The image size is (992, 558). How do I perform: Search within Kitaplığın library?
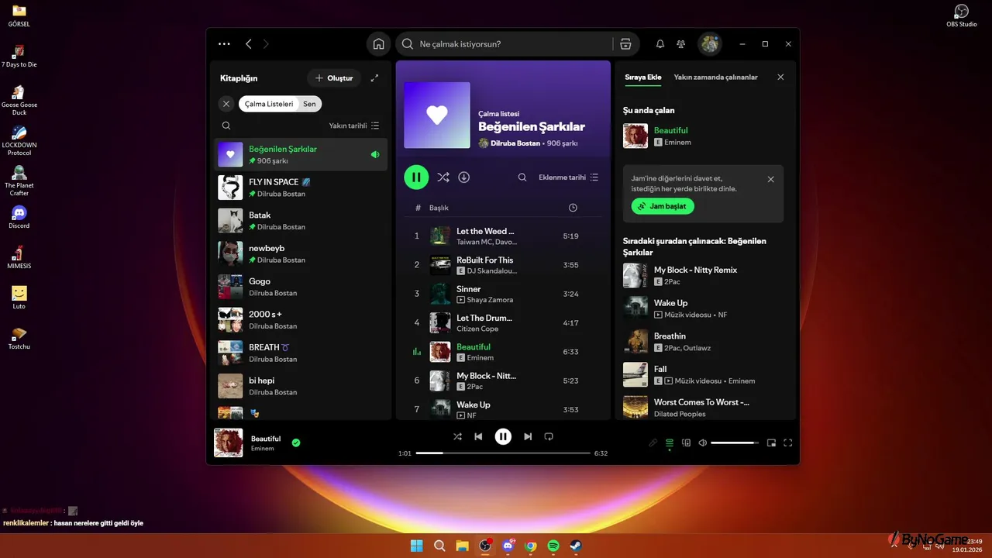click(226, 126)
